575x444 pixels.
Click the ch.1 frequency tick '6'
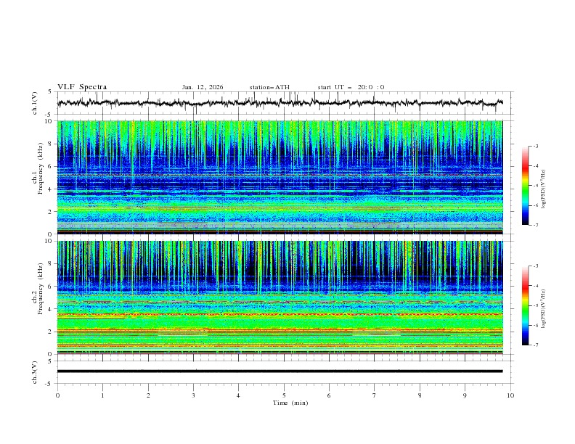pyautogui.click(x=51, y=166)
